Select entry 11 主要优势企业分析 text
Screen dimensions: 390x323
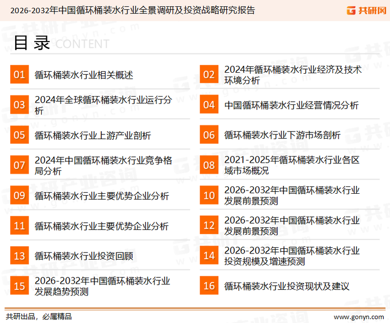pos(102,226)
